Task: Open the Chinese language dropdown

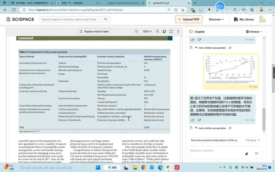Action: click(255, 31)
